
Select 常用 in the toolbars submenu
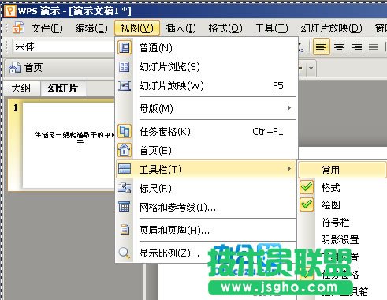click(x=343, y=170)
